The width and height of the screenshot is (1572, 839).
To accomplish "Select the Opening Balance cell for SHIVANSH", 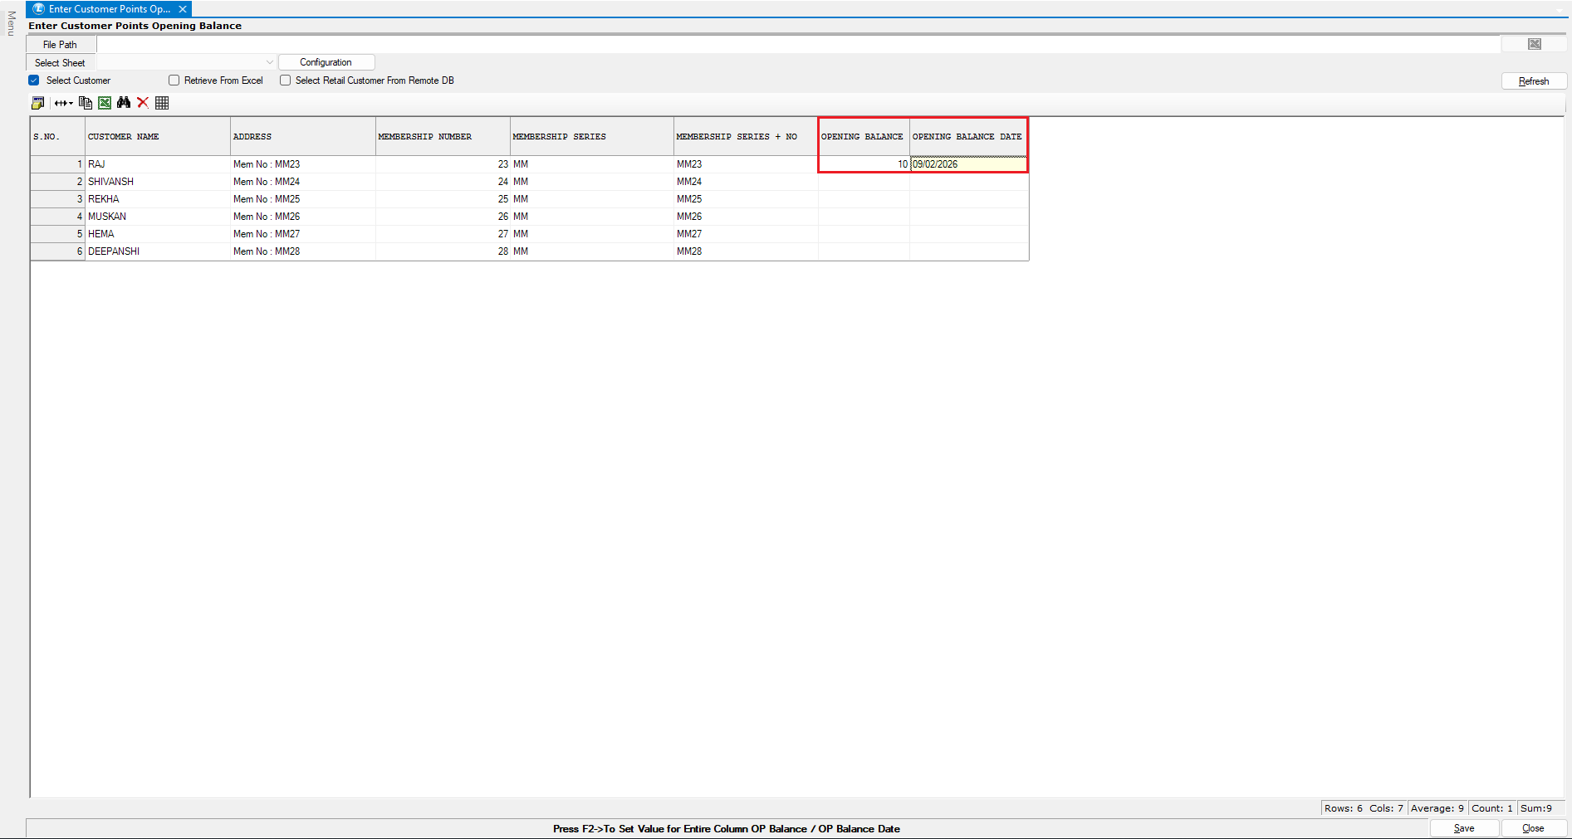I will pyautogui.click(x=863, y=182).
